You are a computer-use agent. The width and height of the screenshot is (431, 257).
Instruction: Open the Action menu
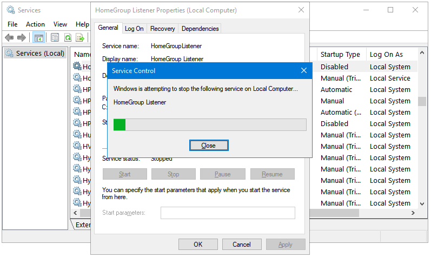click(36, 24)
